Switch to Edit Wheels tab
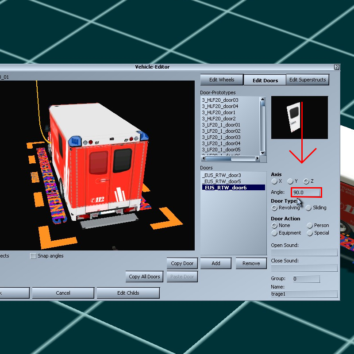 (222, 80)
